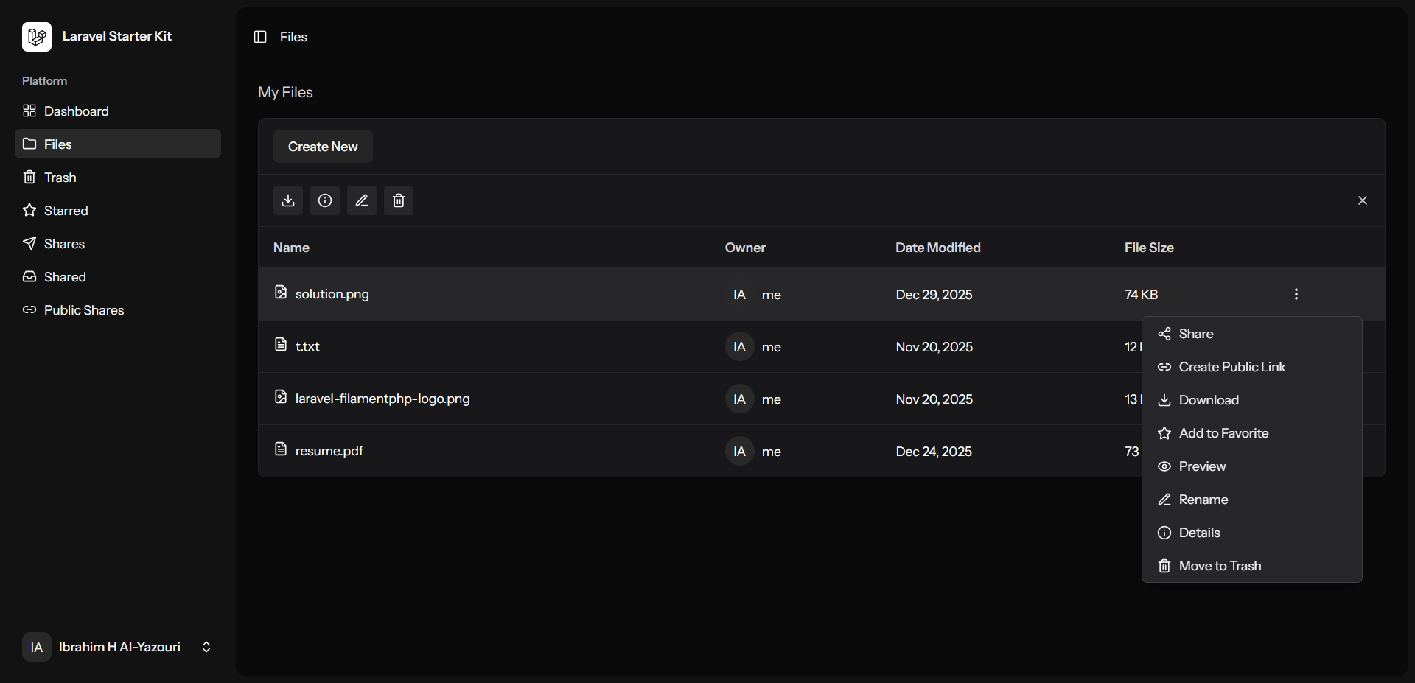Viewport: 1415px width, 683px height.
Task: Click the toolbar rename pencil icon
Action: pyautogui.click(x=362, y=200)
